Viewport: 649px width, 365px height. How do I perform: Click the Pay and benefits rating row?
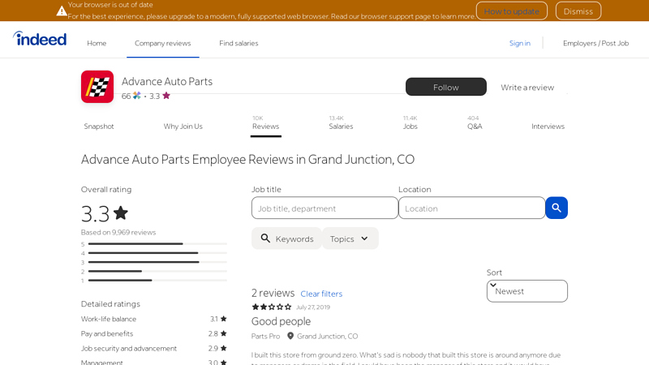click(x=154, y=333)
